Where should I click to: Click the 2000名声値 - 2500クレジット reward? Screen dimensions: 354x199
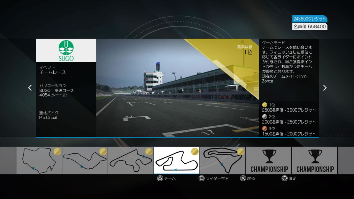click(289, 122)
